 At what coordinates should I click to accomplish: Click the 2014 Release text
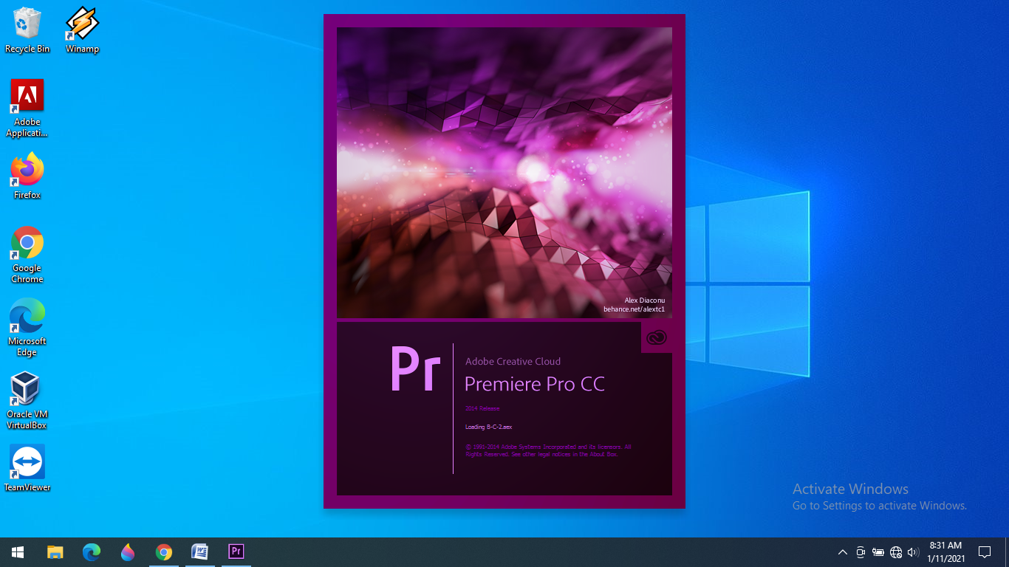point(482,408)
